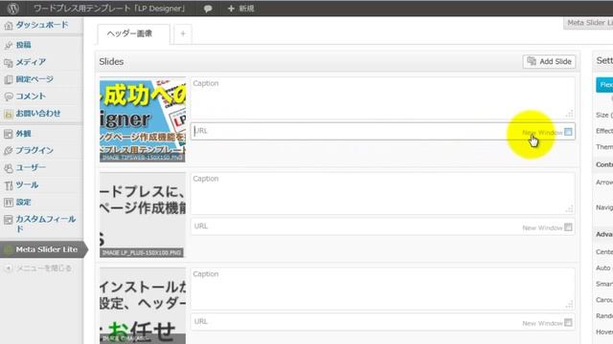Viewport: 613px width, 344px height.
Task: Select the third slide thumbnail image
Action: [143, 306]
